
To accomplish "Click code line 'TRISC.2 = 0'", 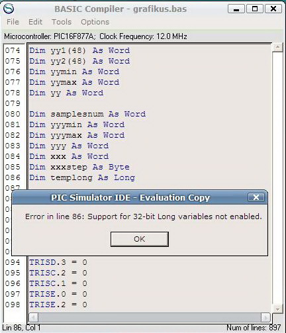I will 58,273.
